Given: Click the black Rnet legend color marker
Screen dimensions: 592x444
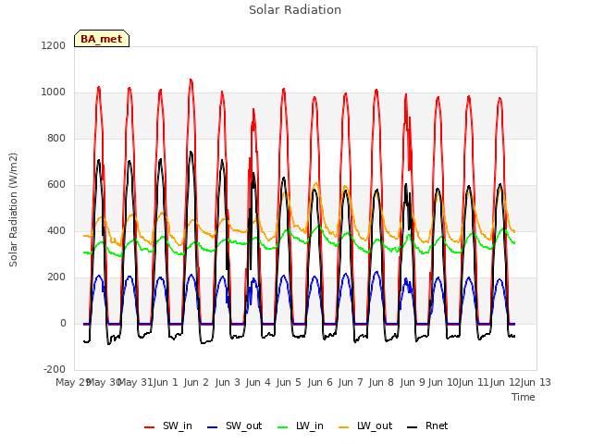Looking at the screenshot, I should 413,427.
